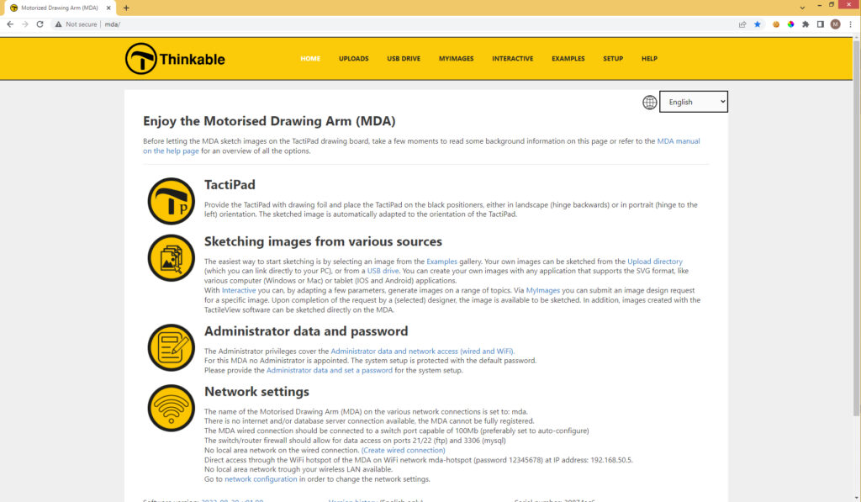The width and height of the screenshot is (861, 502).
Task: Click the bookmark star icon
Action: (758, 24)
